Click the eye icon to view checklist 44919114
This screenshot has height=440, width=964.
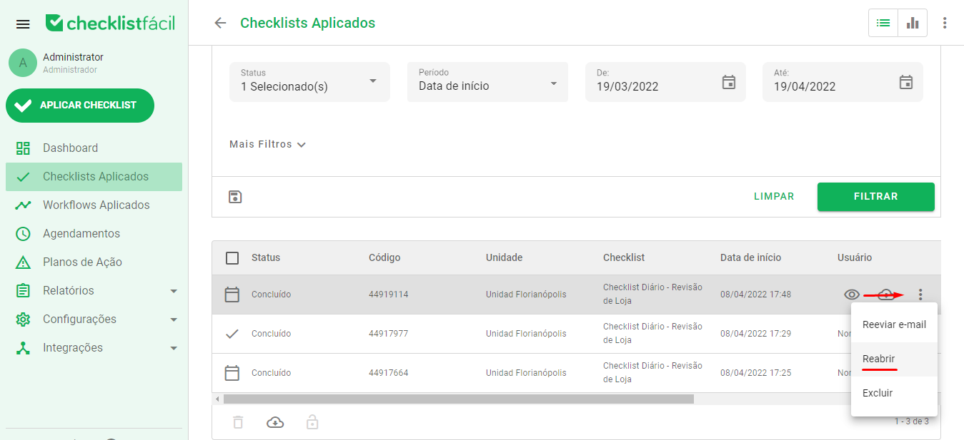coord(852,294)
